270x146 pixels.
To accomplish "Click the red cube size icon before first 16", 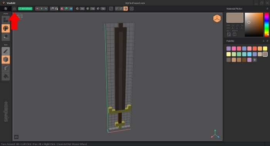I will click(x=78, y=8).
